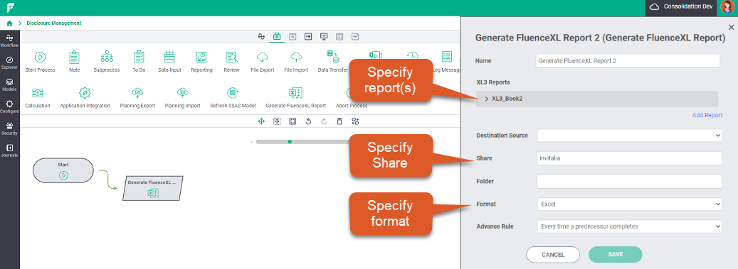Click the fit-to-screen canvas tool
Viewport: 738px width, 269px height.
(292, 121)
